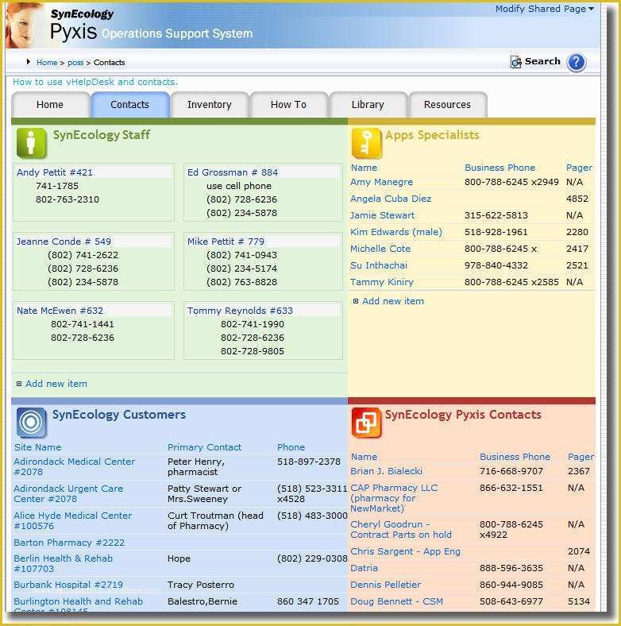Viewport: 621px width, 626px height.
Task: Open Chris Sargent - App Eng contact
Action: point(406,551)
